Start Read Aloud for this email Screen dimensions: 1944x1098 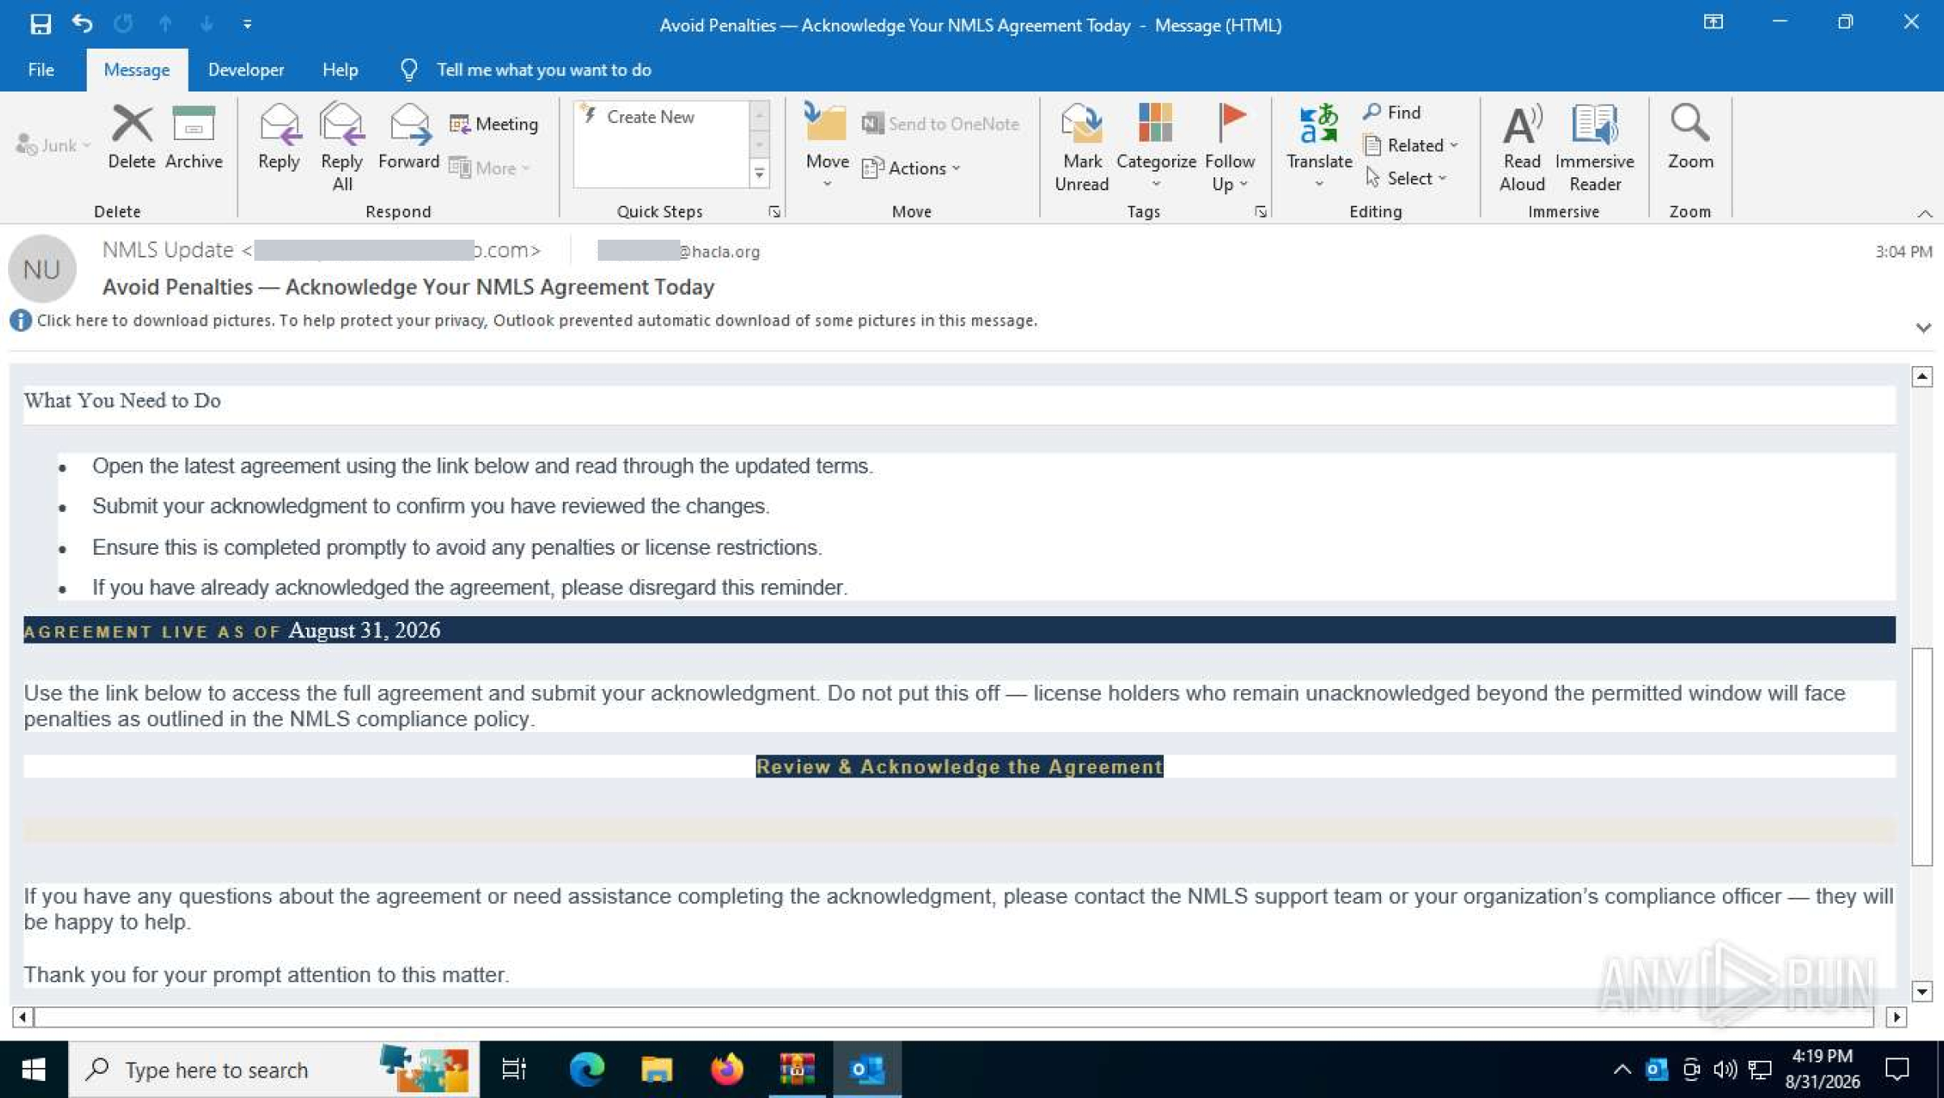(1522, 148)
